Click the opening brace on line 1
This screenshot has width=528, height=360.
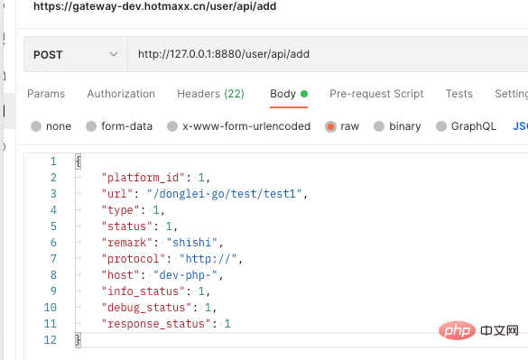click(x=79, y=162)
